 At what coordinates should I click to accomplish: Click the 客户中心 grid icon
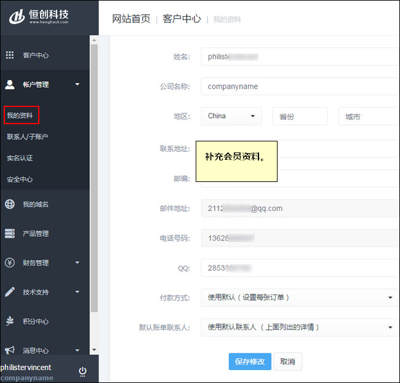10,55
